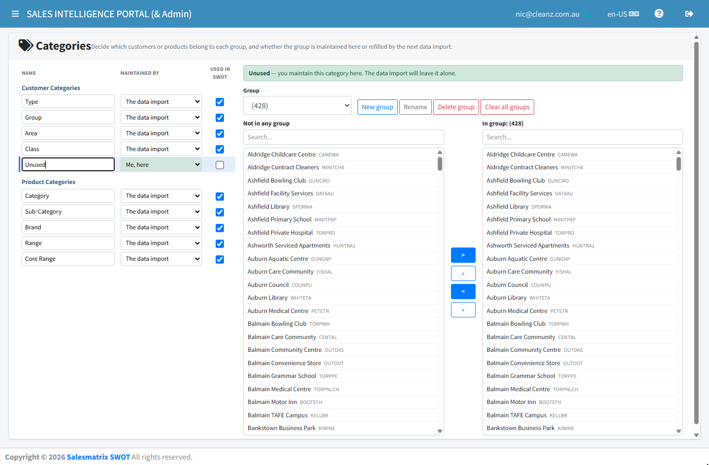The width and height of the screenshot is (709, 465).
Task: Open the hamburger navigation menu
Action: click(15, 14)
